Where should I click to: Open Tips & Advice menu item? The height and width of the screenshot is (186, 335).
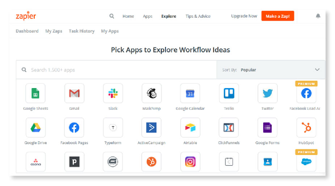(198, 16)
